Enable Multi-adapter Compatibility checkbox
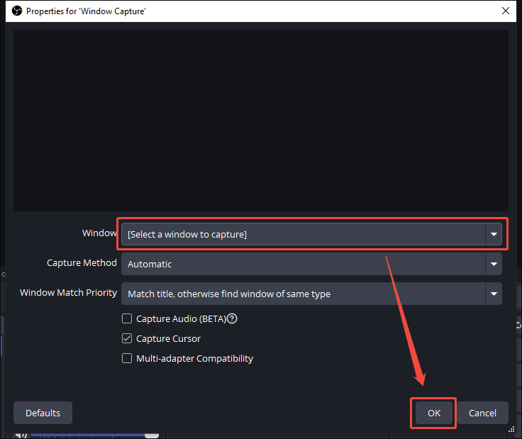Screen dimensions: 522x439 127,358
